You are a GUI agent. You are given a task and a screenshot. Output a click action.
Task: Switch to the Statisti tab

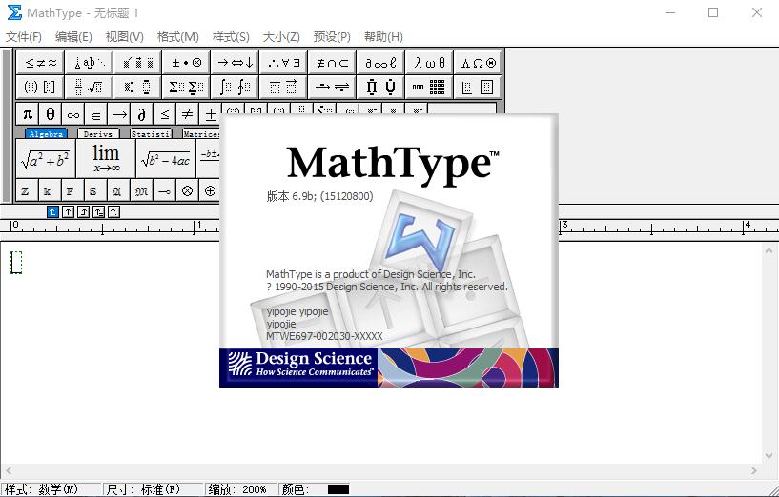[151, 134]
